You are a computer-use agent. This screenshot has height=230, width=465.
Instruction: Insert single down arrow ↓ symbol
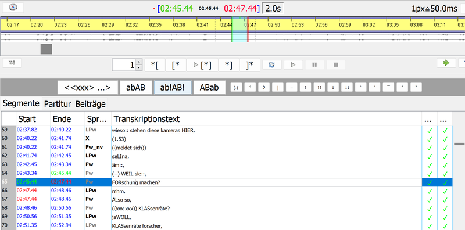pos(333,88)
